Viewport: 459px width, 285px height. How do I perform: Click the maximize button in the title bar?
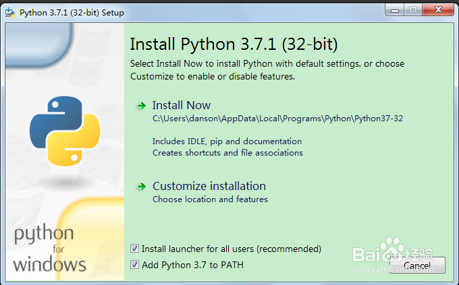[x=413, y=10]
